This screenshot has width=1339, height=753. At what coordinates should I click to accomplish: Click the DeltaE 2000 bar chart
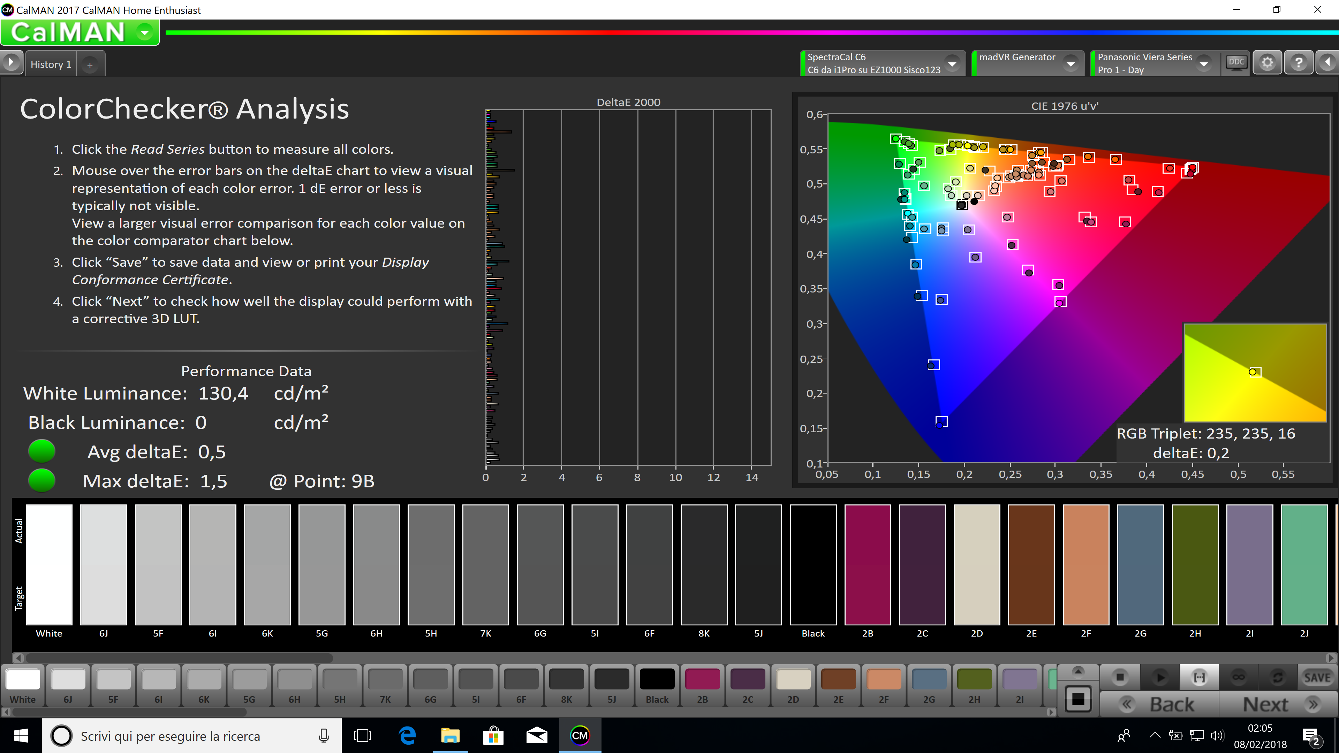(x=628, y=287)
